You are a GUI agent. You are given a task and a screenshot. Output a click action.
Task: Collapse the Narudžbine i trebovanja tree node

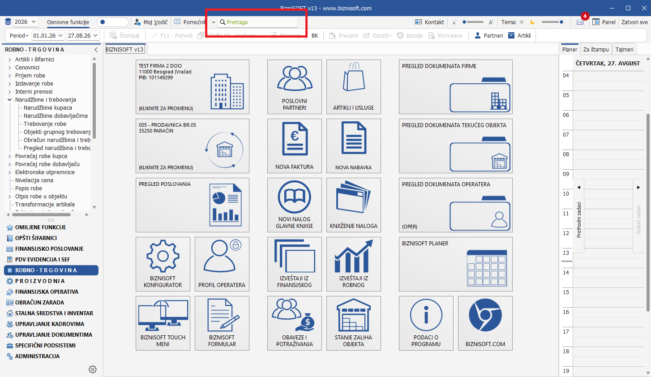[x=10, y=100]
